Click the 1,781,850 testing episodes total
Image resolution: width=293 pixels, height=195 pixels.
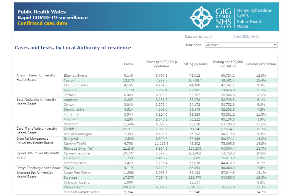tap(195, 187)
